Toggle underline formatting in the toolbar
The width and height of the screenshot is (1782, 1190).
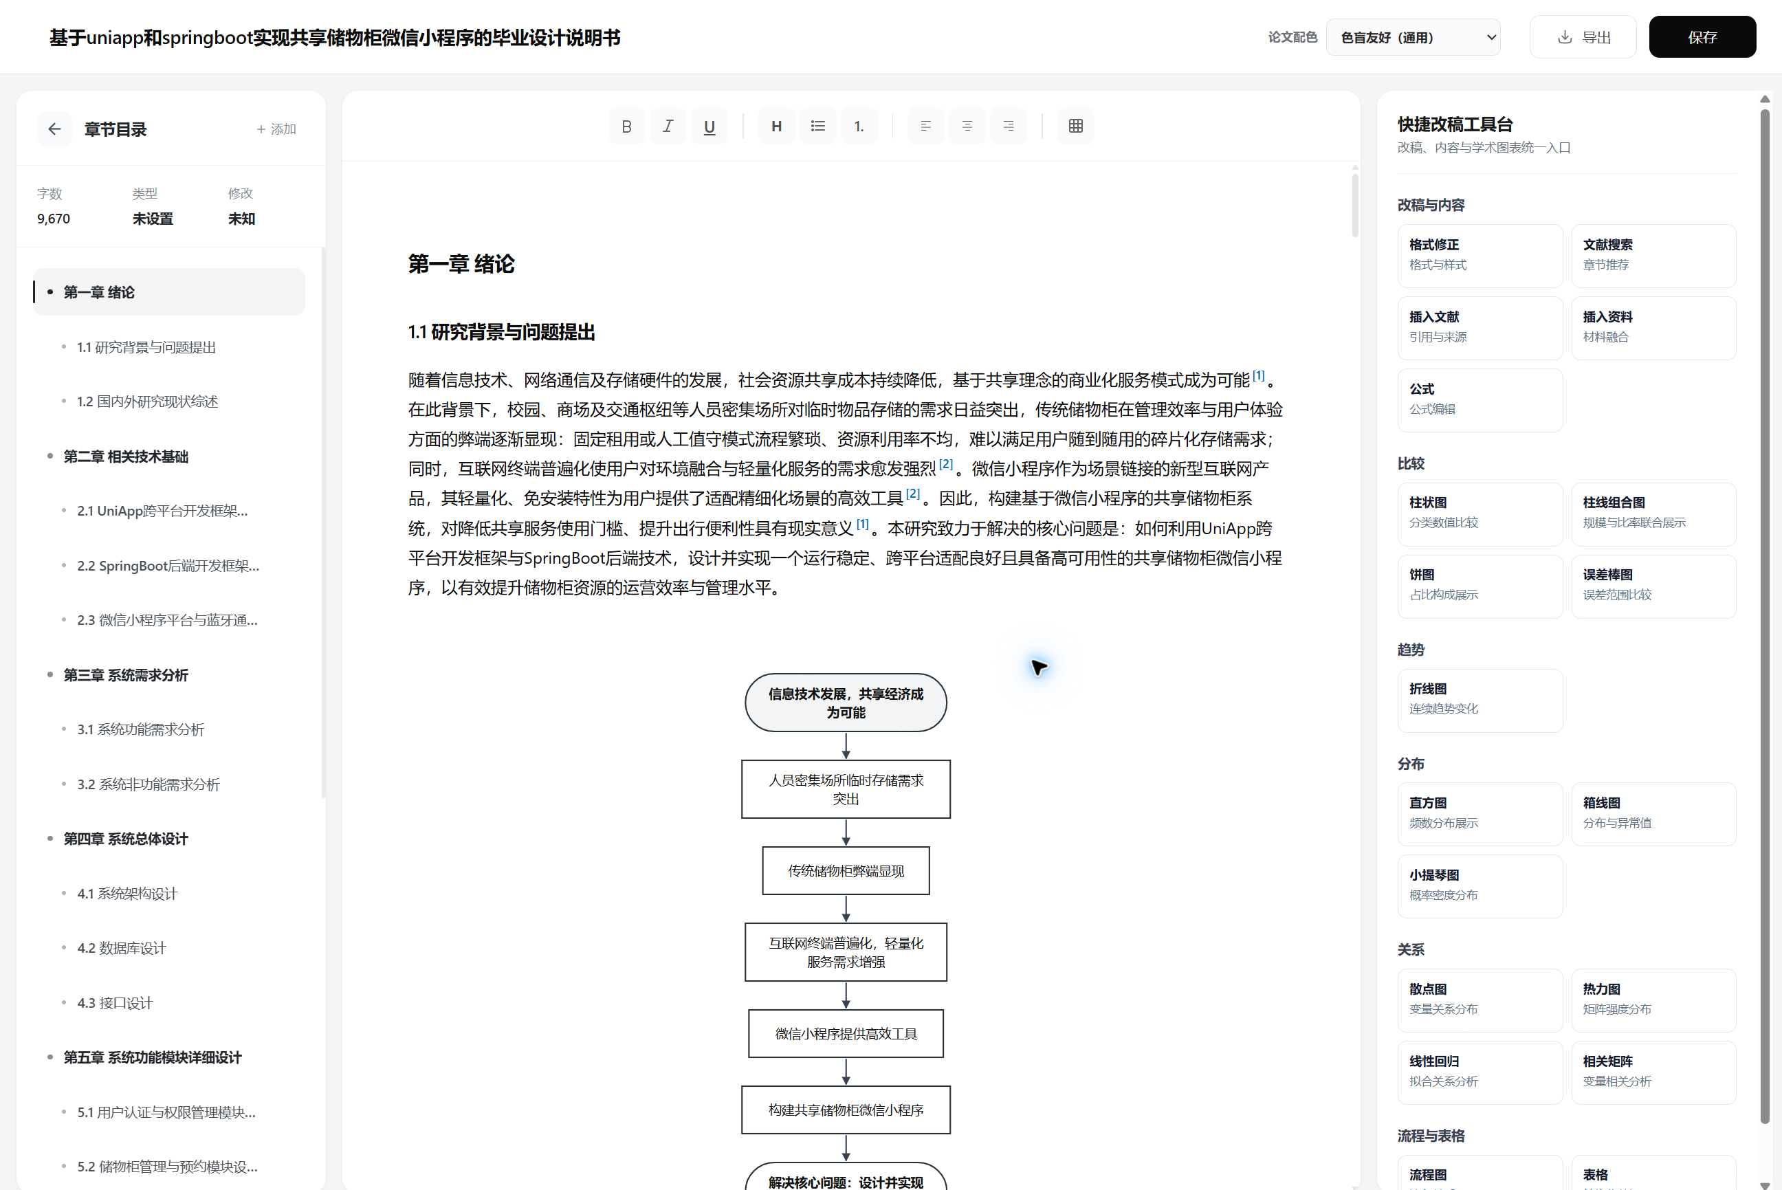coord(709,126)
